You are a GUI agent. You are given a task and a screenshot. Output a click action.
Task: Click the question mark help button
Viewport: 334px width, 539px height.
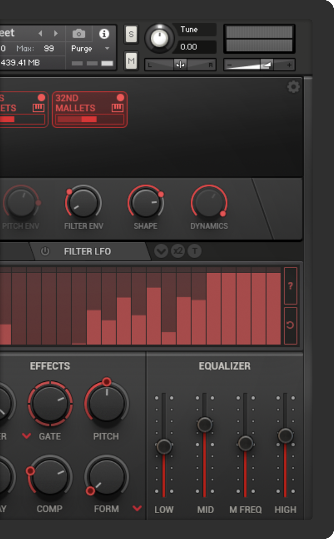pyautogui.click(x=290, y=286)
